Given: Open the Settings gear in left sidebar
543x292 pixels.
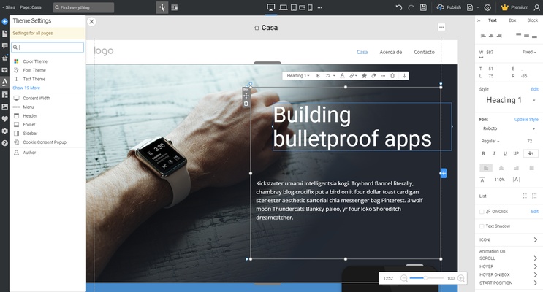Looking at the screenshot, I should coord(4,131).
